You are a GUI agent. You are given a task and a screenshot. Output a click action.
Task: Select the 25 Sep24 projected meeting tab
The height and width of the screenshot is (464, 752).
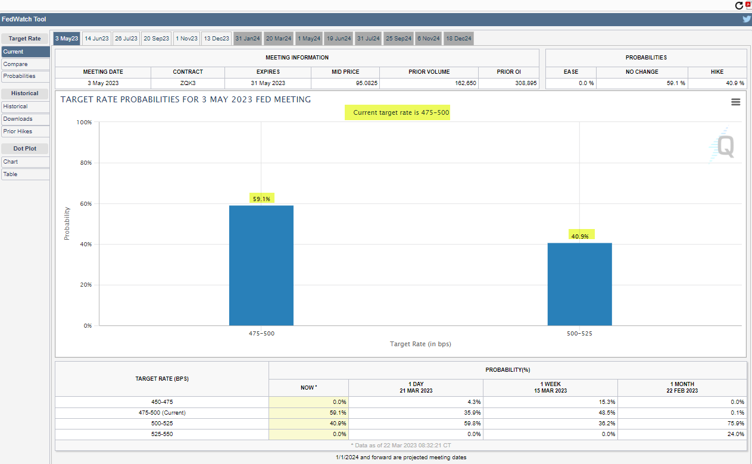point(398,39)
